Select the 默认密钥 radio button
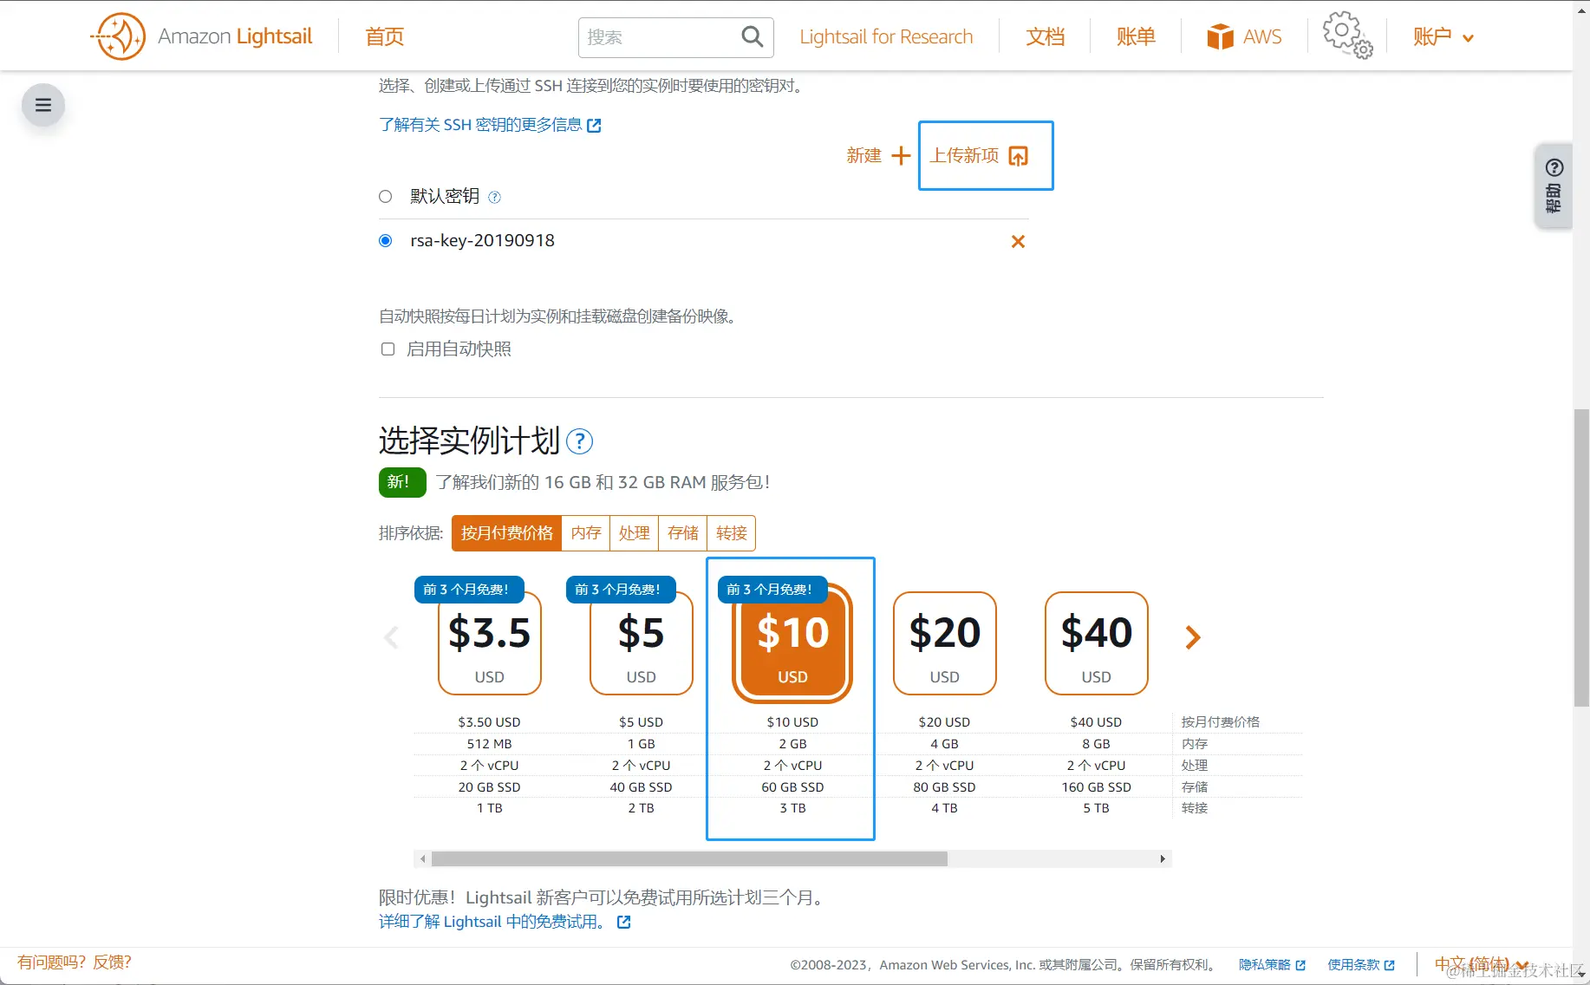1590x985 pixels. point(386,196)
